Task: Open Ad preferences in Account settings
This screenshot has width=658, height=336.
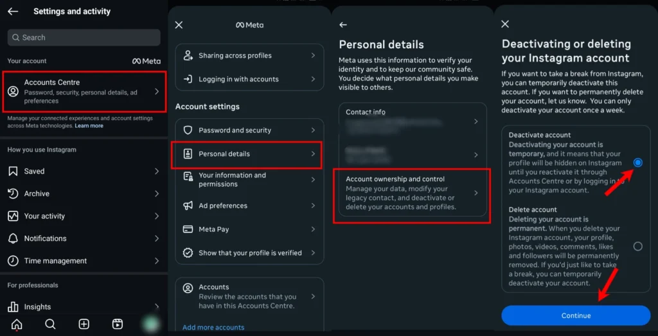Action: click(x=248, y=206)
